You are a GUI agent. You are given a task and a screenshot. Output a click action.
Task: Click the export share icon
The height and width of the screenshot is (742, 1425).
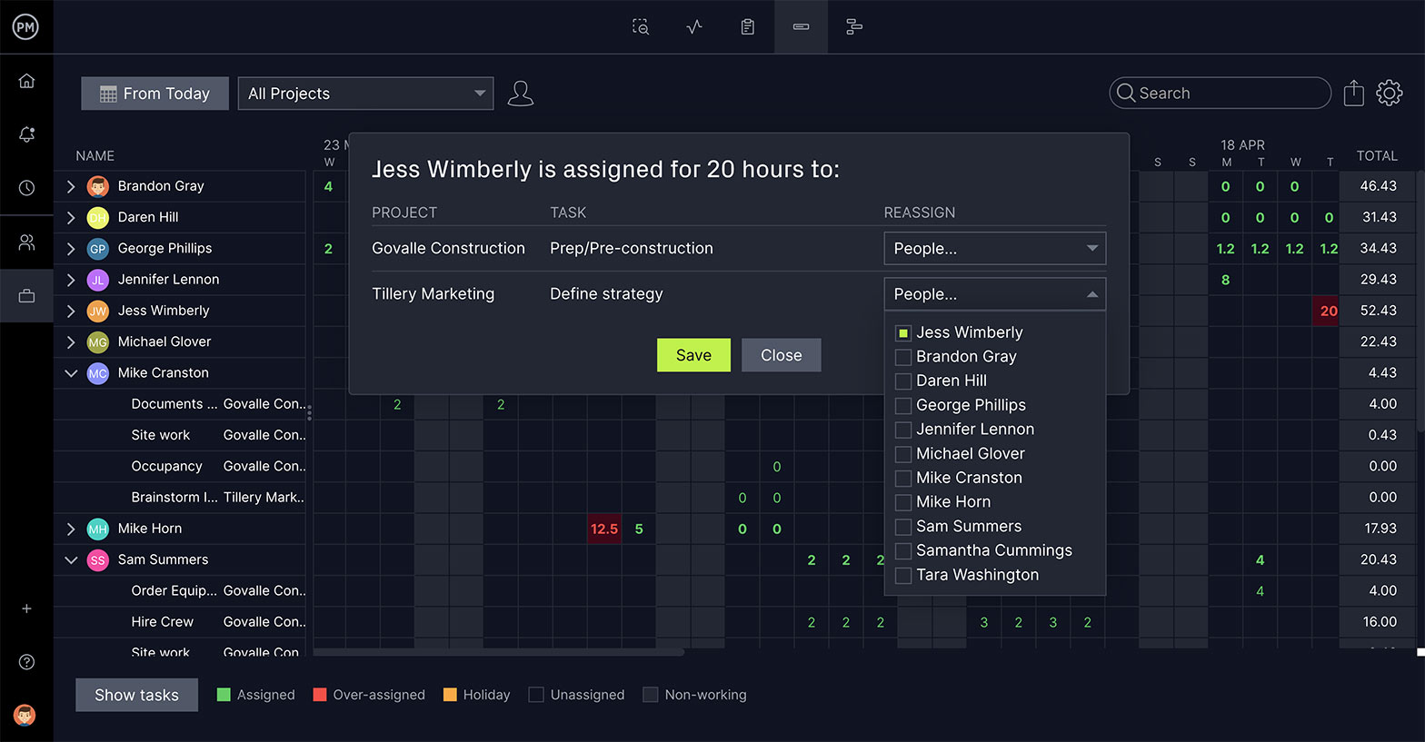tap(1353, 93)
